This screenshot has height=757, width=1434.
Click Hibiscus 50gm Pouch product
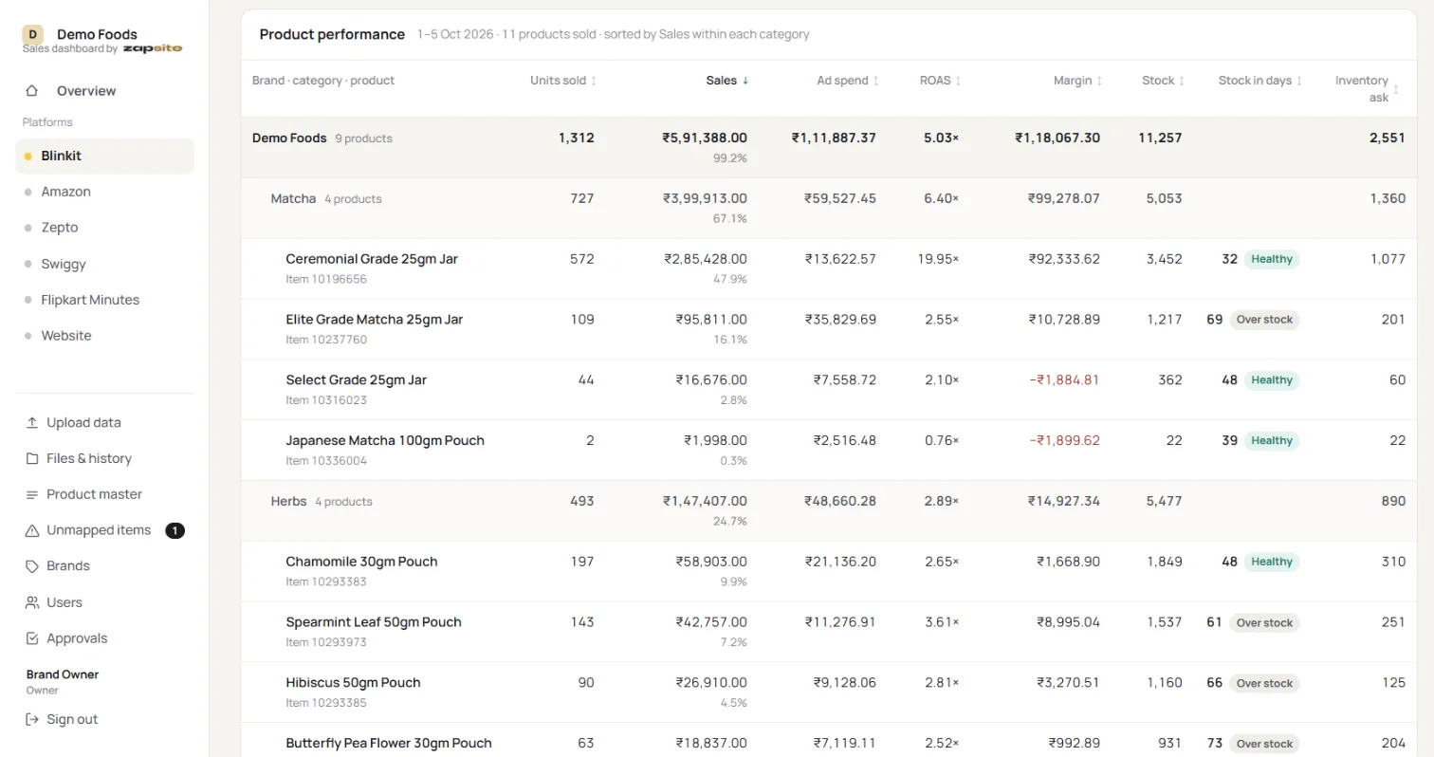pyautogui.click(x=353, y=683)
